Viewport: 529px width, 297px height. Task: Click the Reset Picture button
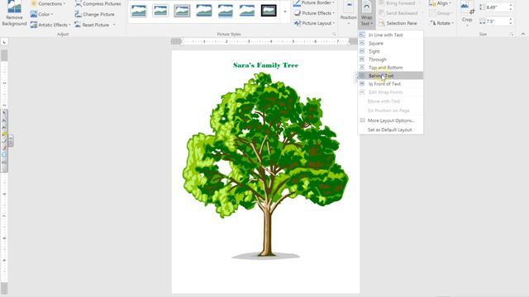(x=92, y=25)
